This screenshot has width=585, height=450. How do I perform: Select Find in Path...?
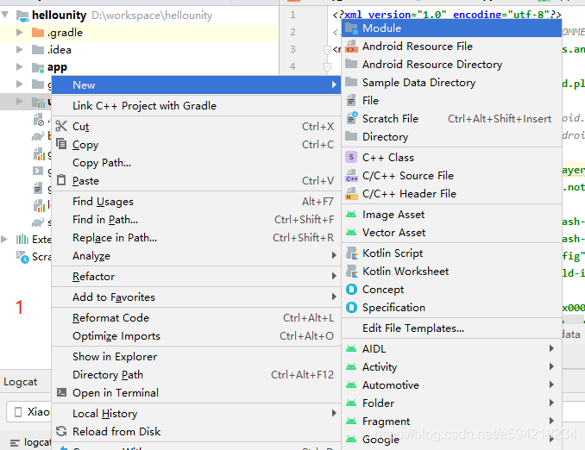196,220
